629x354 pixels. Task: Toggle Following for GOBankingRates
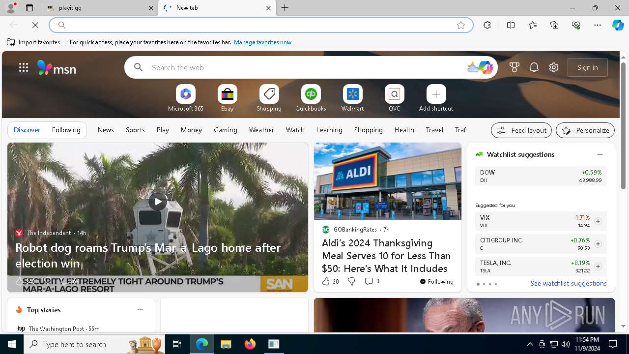pyautogui.click(x=436, y=282)
